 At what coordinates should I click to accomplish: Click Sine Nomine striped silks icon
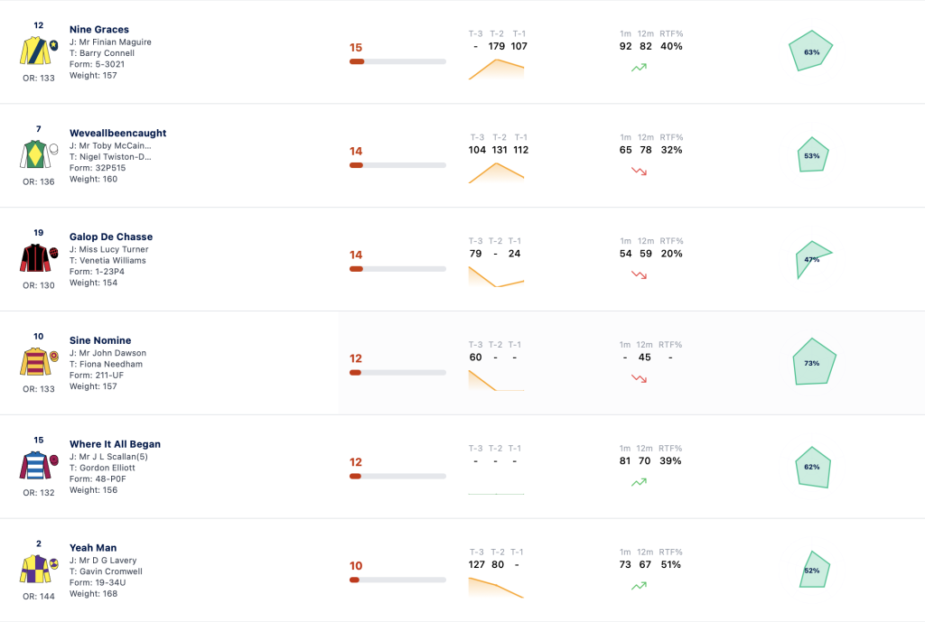pos(39,361)
